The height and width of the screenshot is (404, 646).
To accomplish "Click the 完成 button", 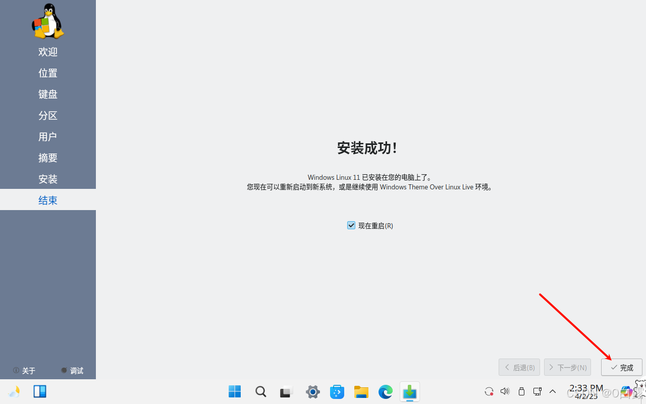I will (621, 367).
